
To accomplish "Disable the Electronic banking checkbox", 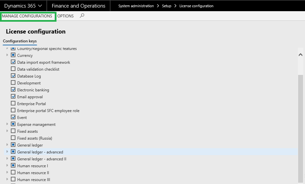I will tap(13, 90).
